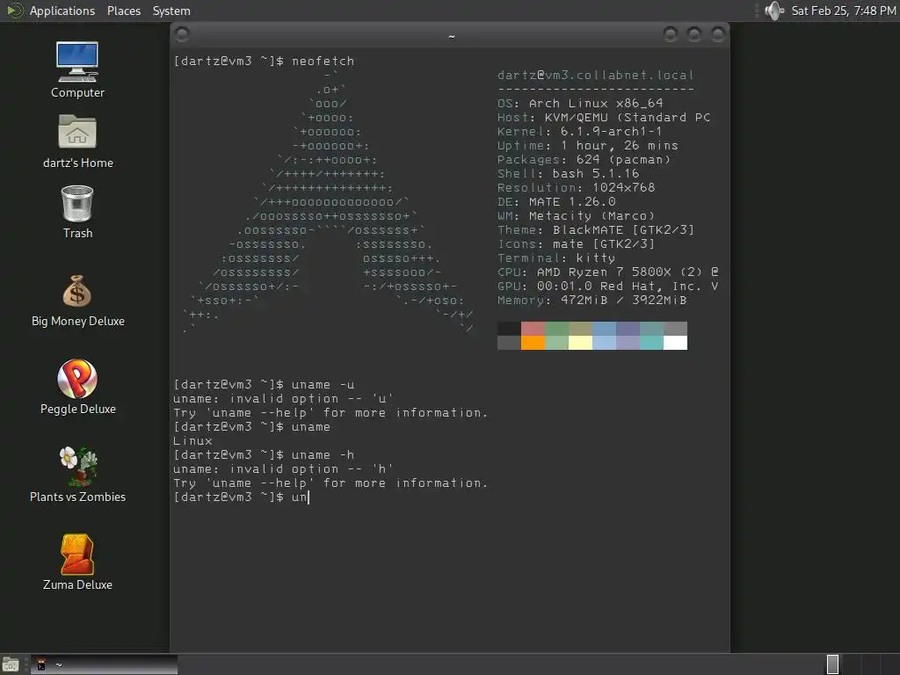Image resolution: width=900 pixels, height=675 pixels.
Task: Click the teal block in bottom palette row
Action: click(651, 343)
